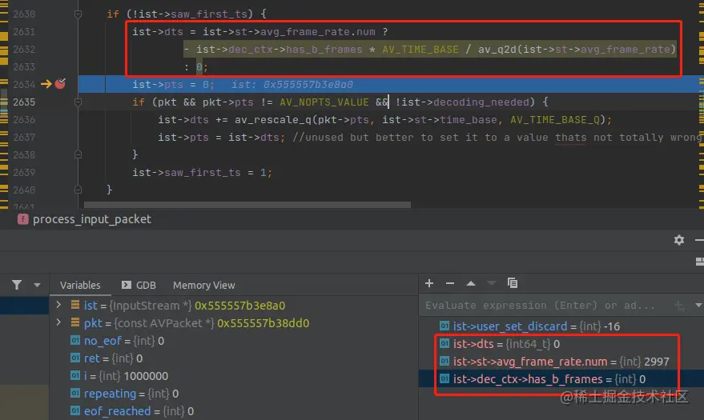Toggle the breakpoint on line 2634
The height and width of the screenshot is (420, 704).
point(60,84)
